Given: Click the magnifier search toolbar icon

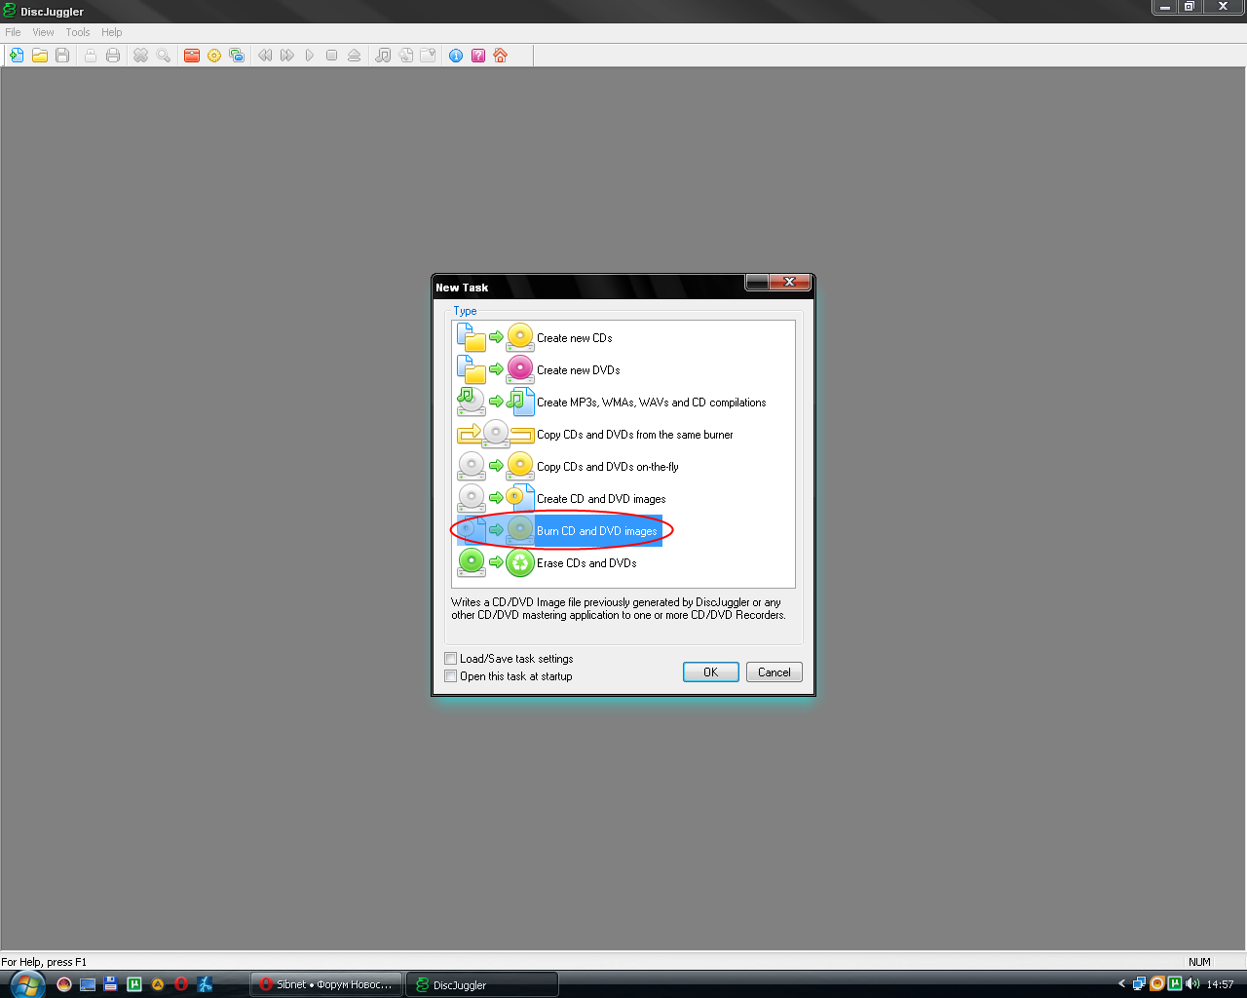Looking at the screenshot, I should point(164,56).
